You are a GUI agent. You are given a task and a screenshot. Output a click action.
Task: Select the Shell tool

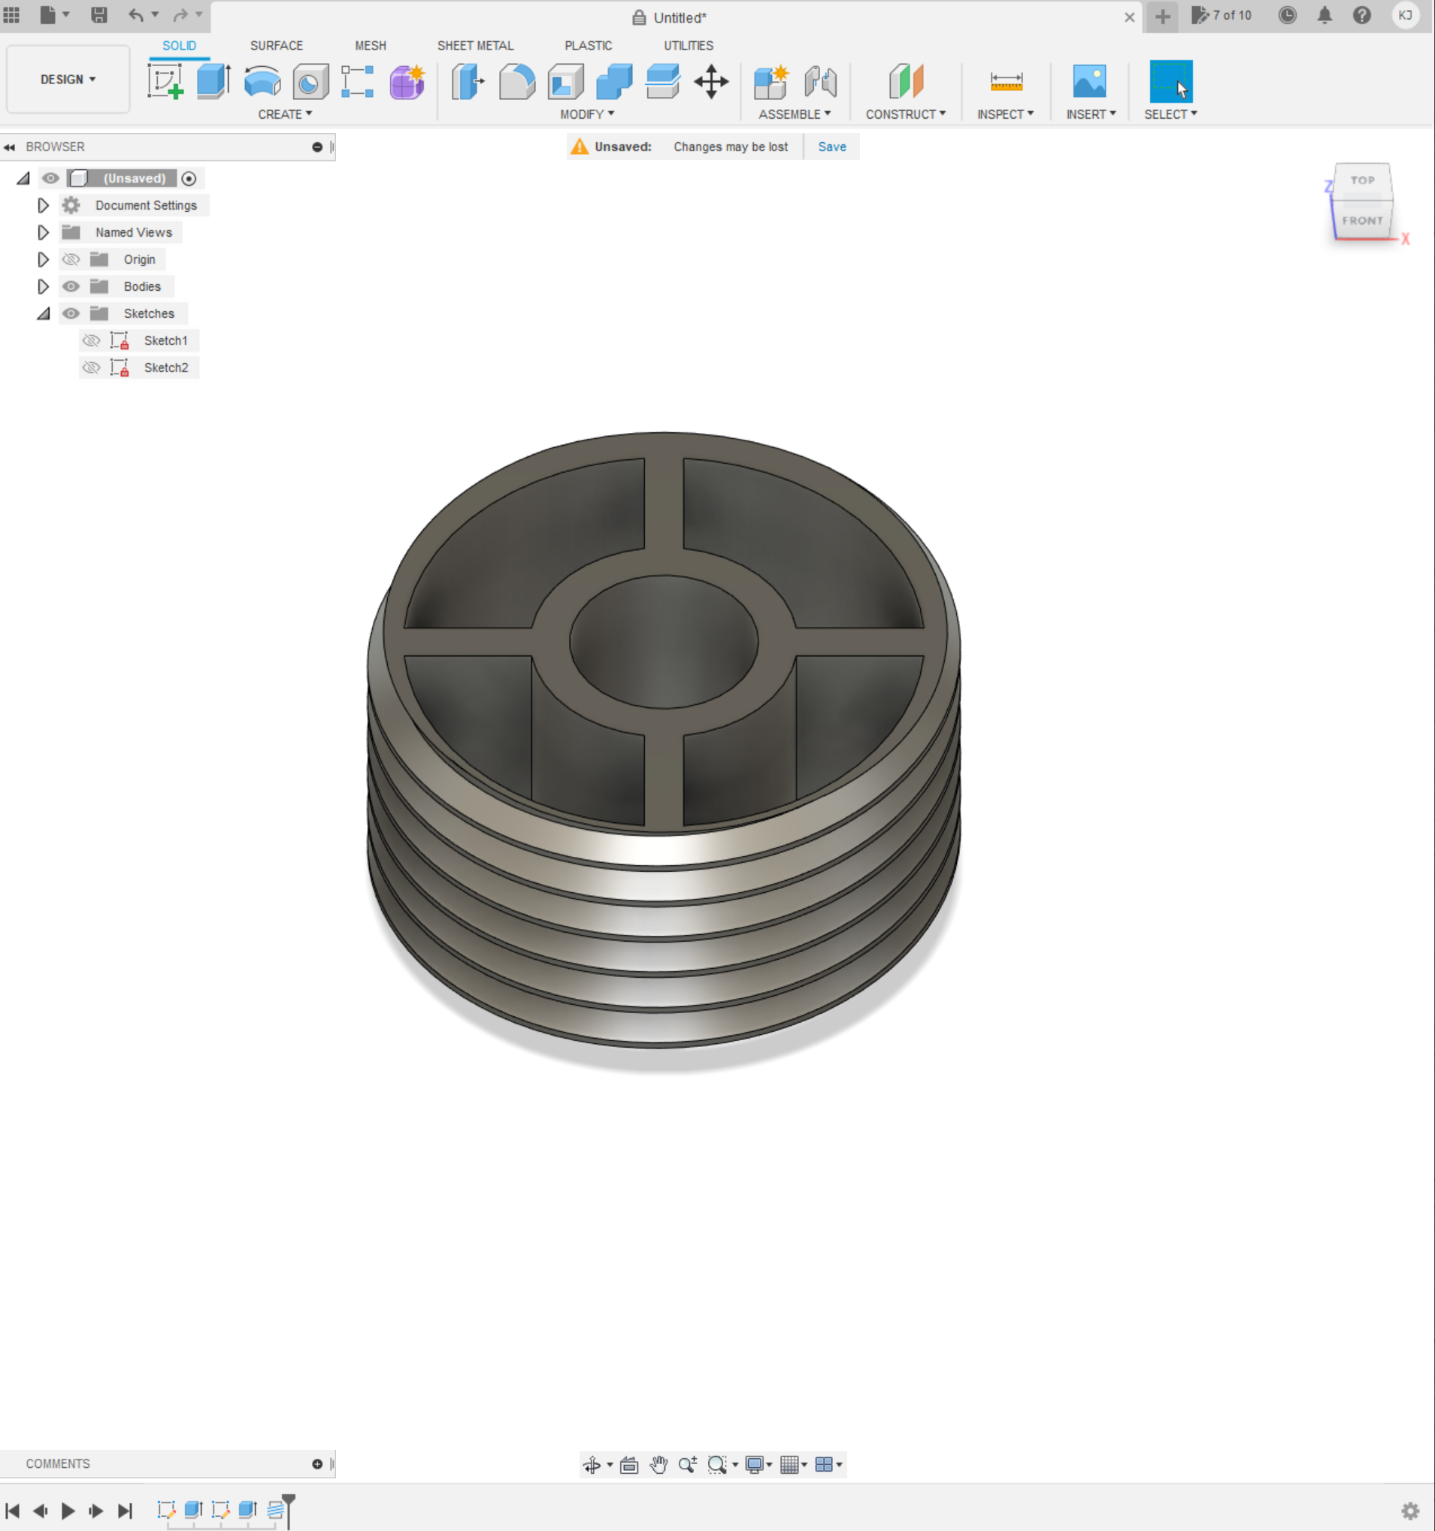(x=565, y=82)
